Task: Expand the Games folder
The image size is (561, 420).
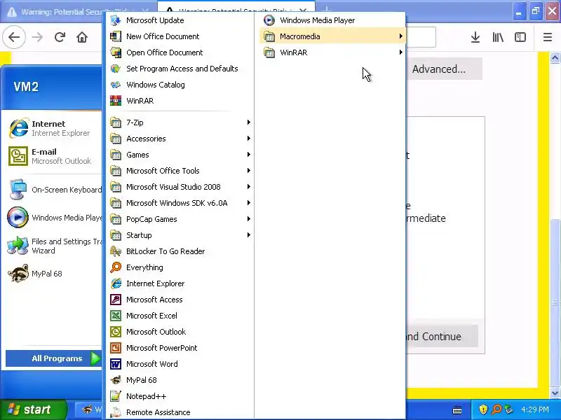Action: pos(180,155)
